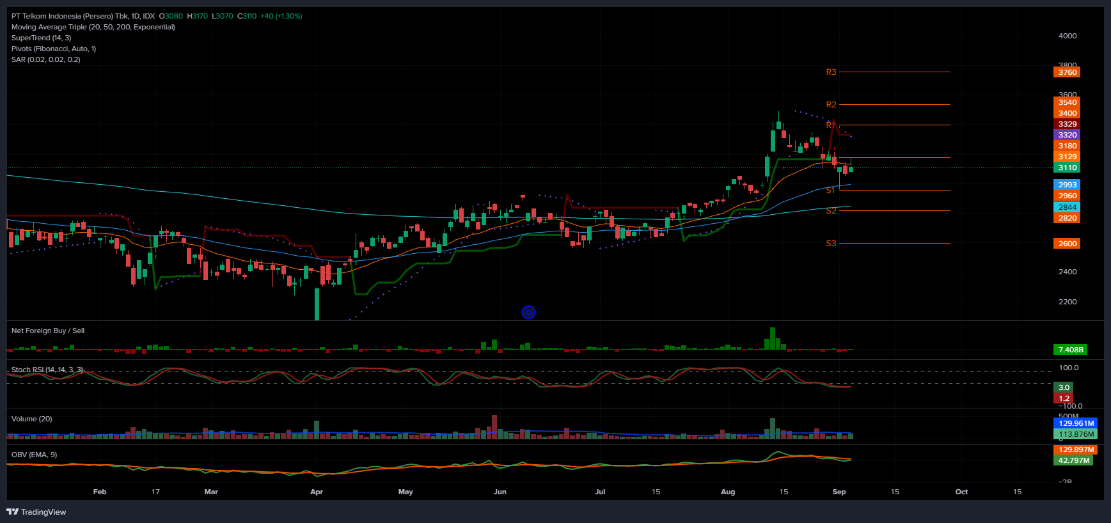Screen dimensions: 1111x523
Task: Click the Sep time axis label
Action: coord(839,492)
